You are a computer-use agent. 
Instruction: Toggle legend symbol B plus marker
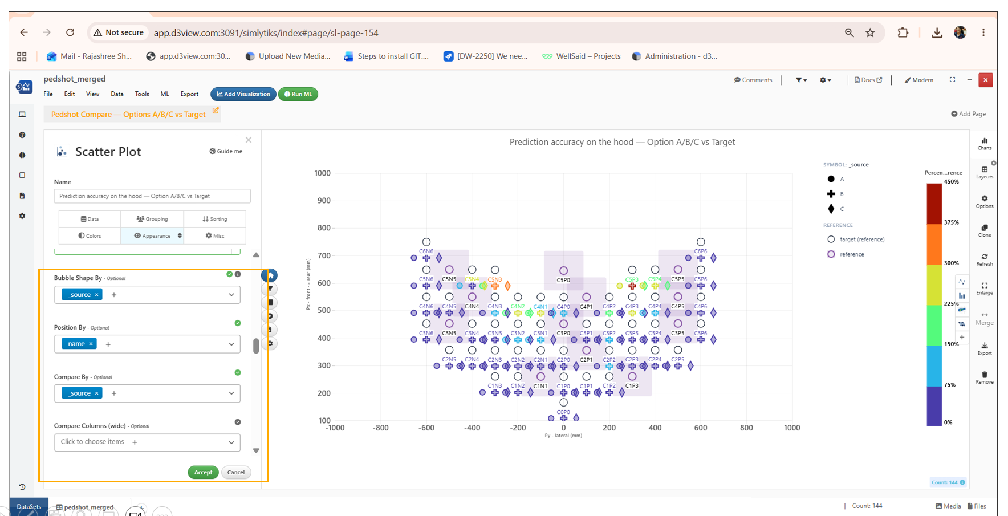(x=831, y=194)
